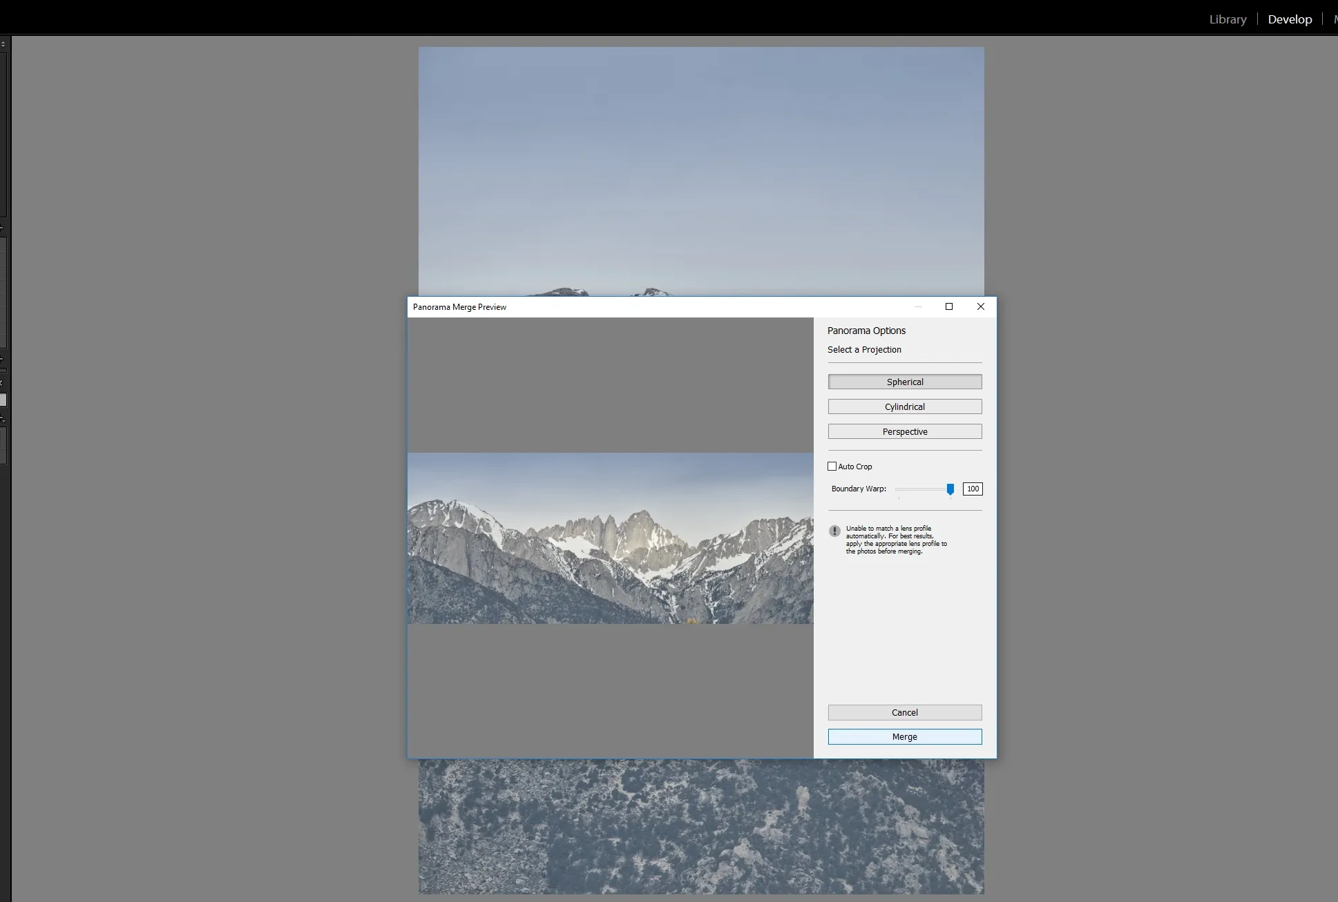
Task: Select the Perspective projection
Action: 904,431
